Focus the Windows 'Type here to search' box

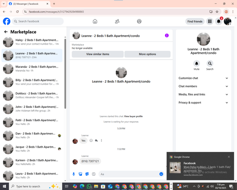coord(36,186)
